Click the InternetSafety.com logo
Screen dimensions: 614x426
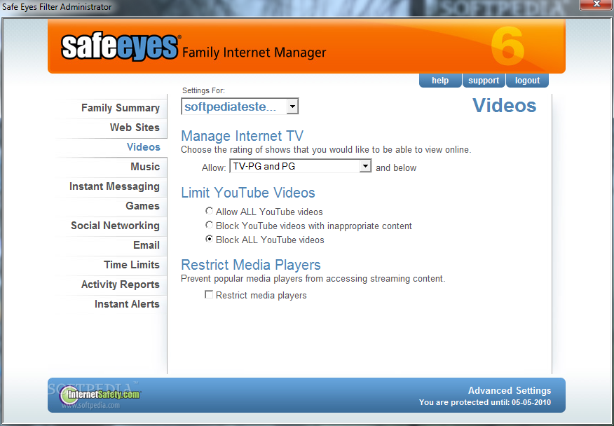click(100, 394)
